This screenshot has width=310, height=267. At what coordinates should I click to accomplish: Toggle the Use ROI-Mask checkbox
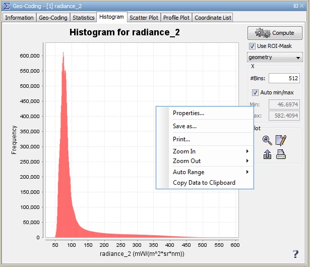pyautogui.click(x=252, y=46)
